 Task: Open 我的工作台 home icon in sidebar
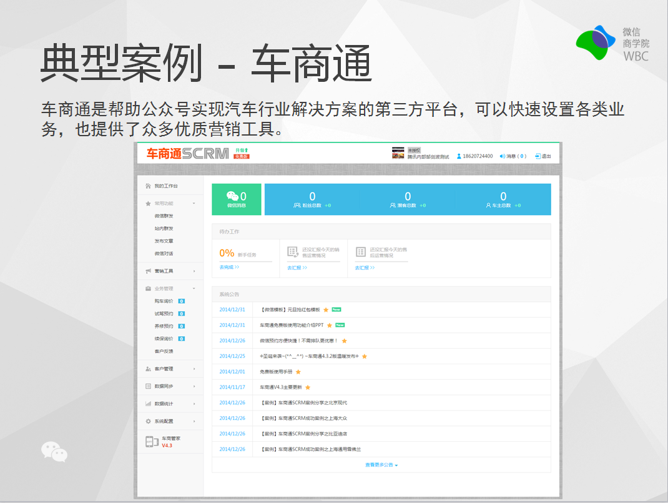click(148, 186)
